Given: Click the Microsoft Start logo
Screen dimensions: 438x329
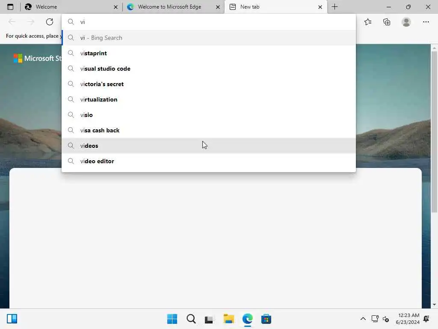Looking at the screenshot, I should click(38, 58).
